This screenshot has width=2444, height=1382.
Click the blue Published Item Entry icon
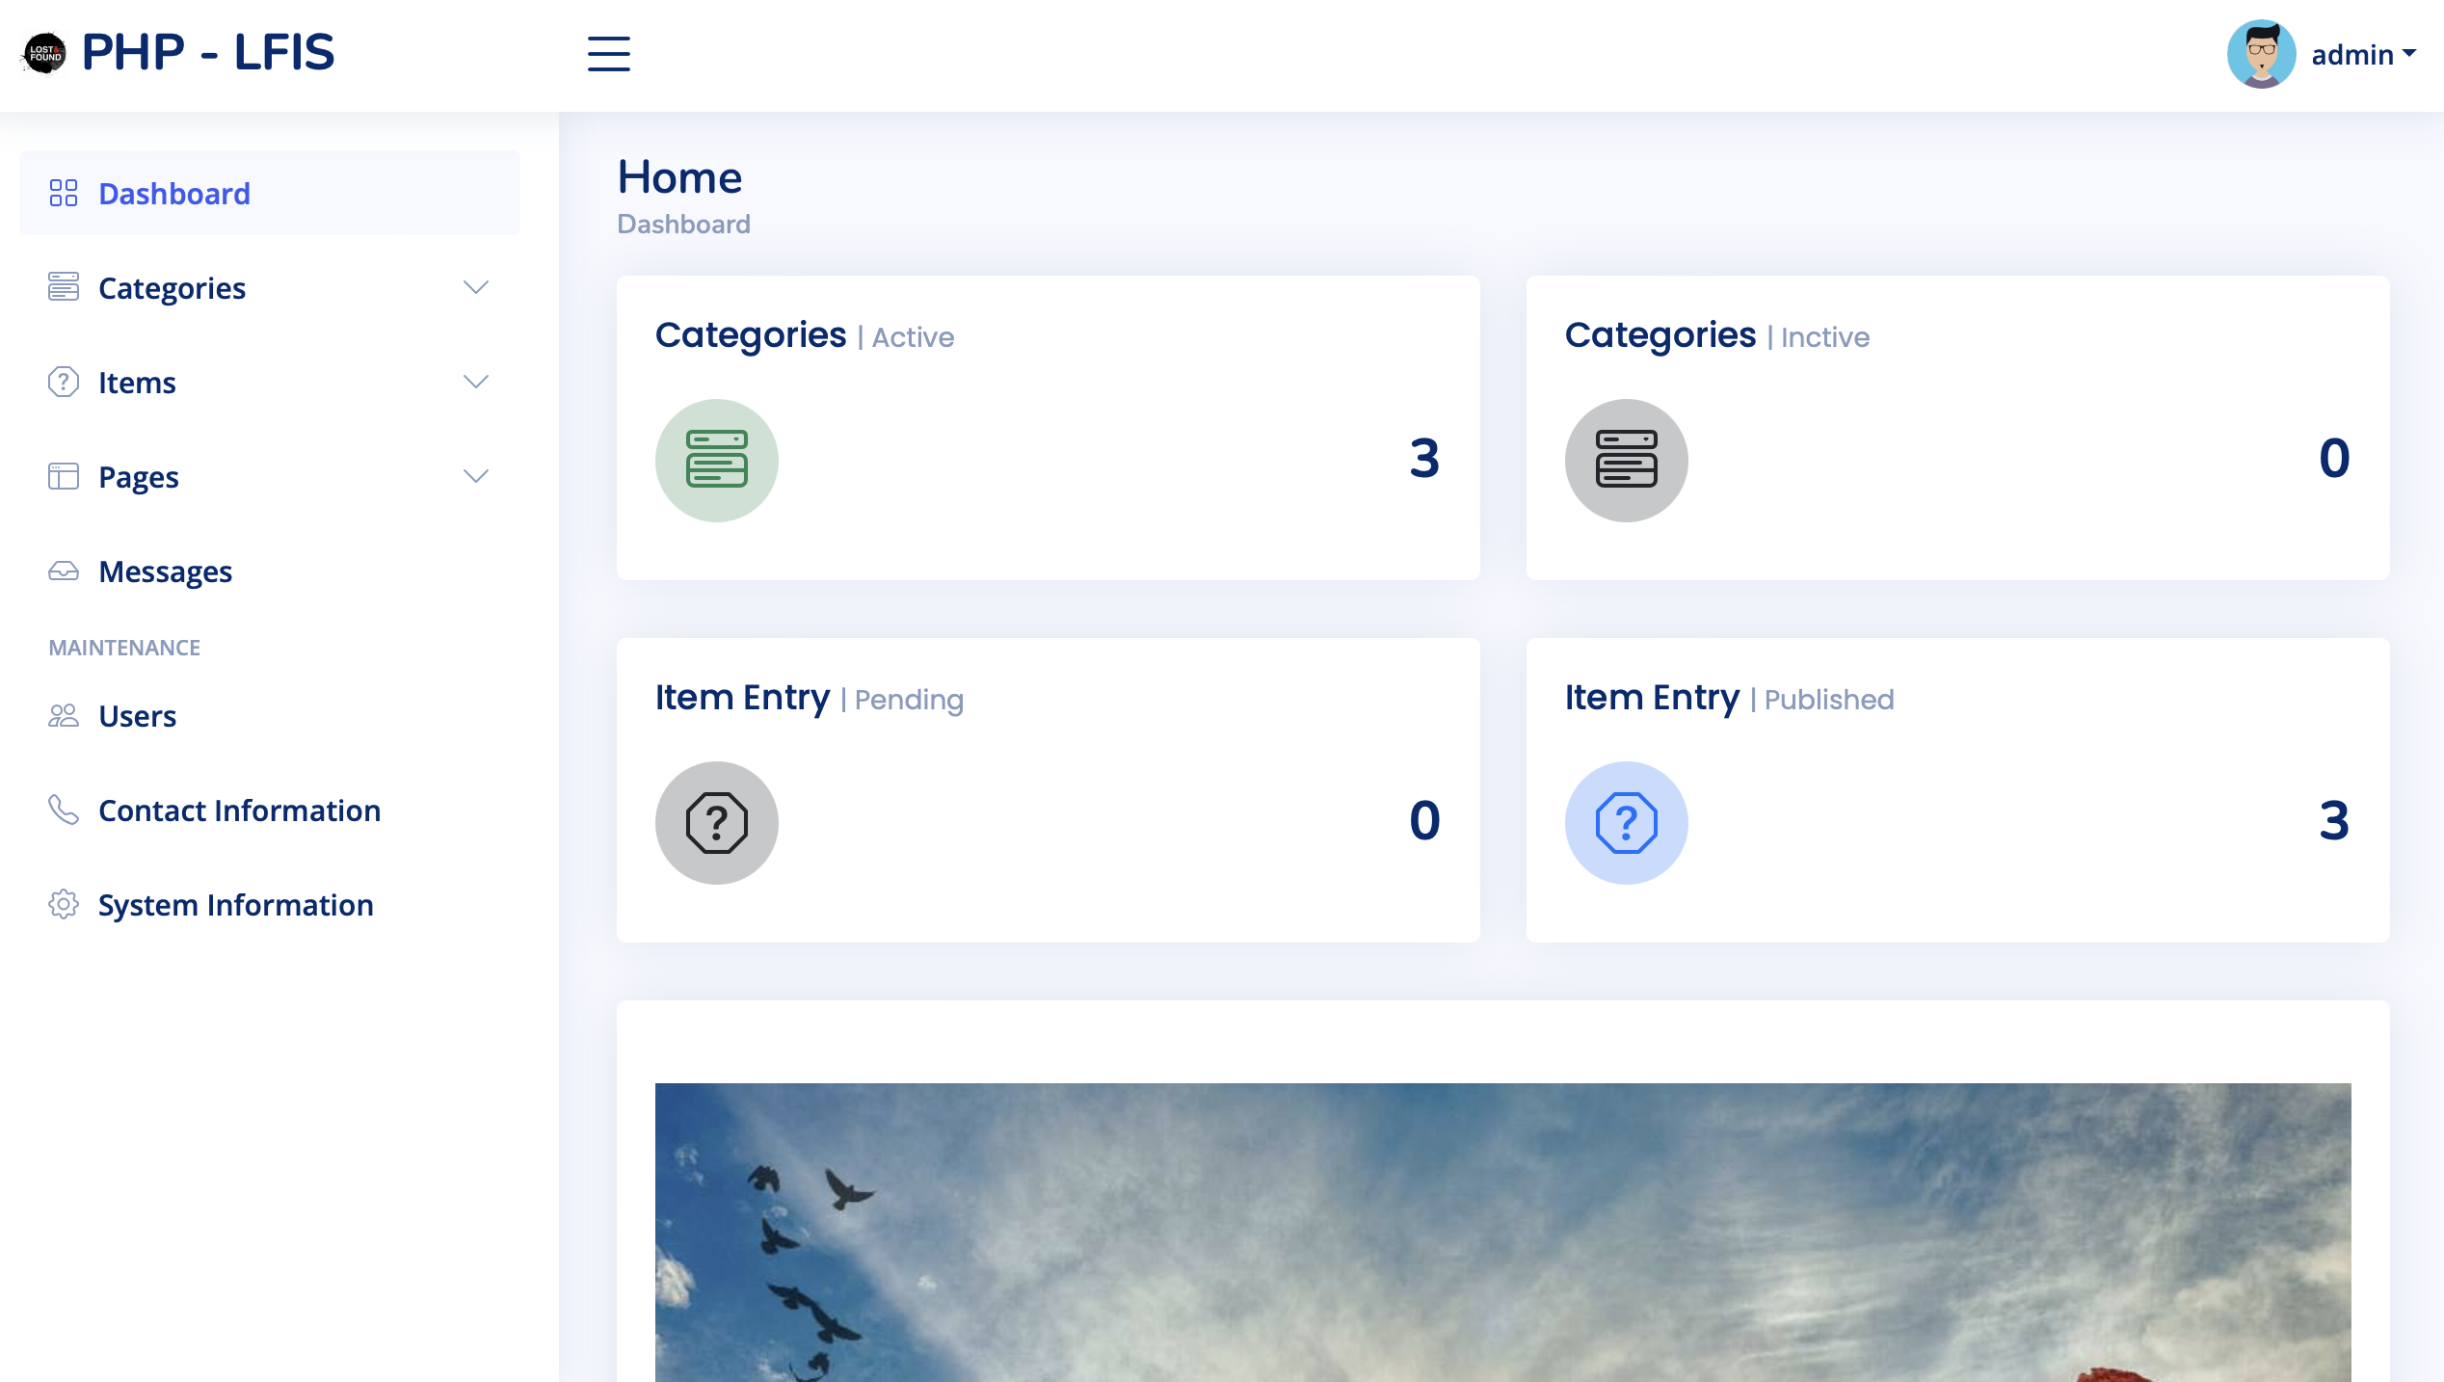point(1627,822)
